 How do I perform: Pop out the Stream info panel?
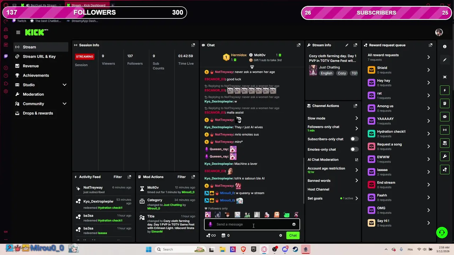click(355, 45)
